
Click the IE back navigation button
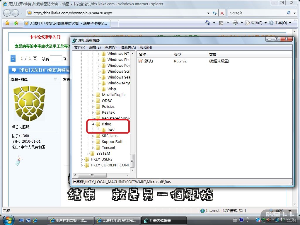(7, 13)
